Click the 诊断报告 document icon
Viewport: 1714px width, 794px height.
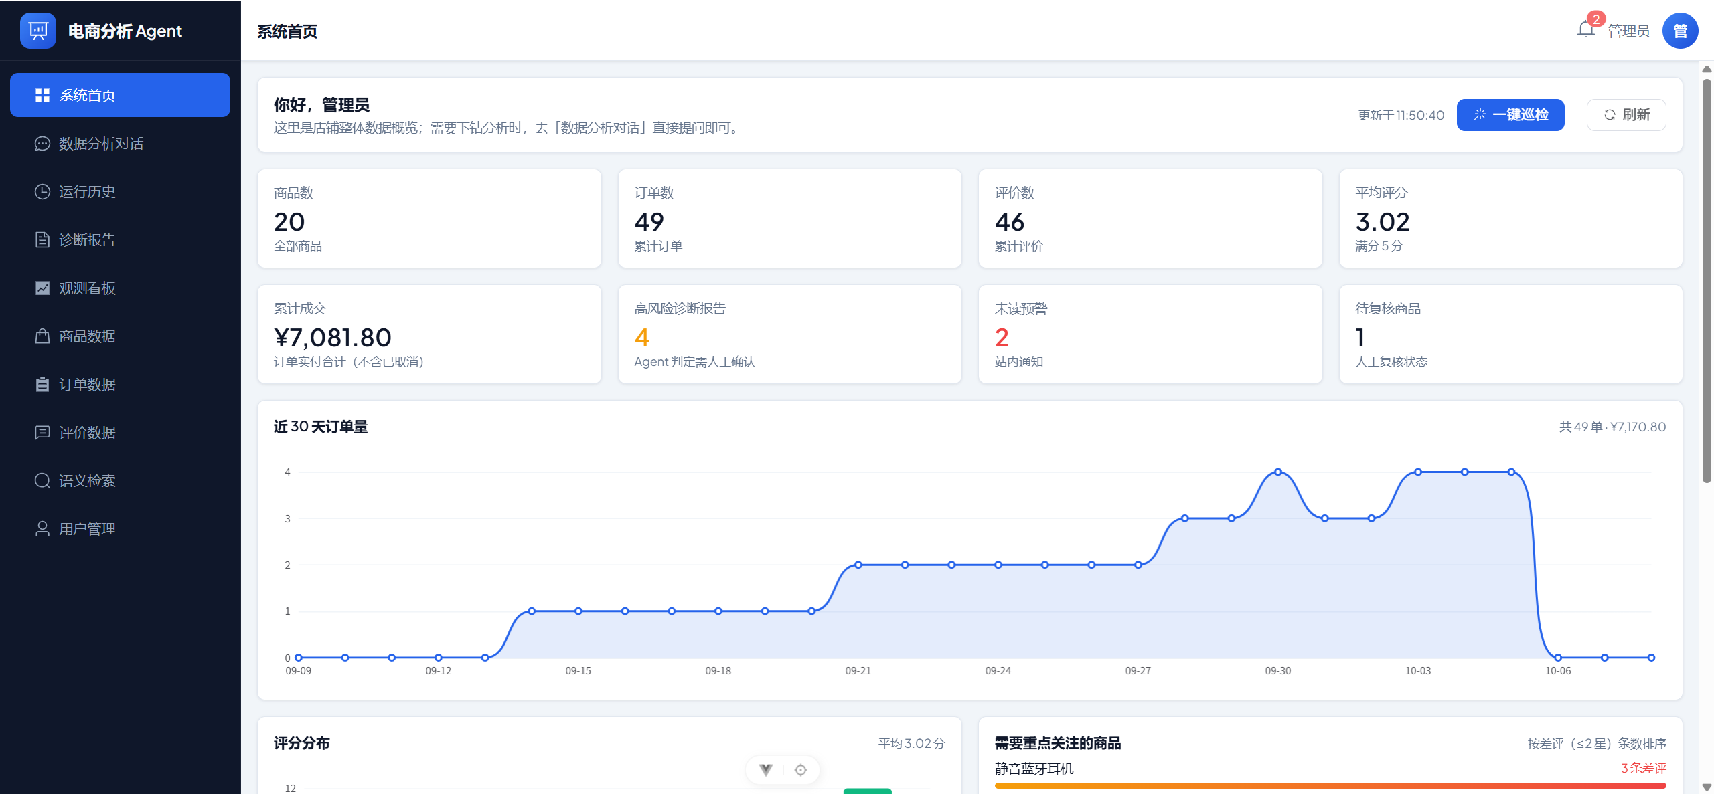pos(42,240)
